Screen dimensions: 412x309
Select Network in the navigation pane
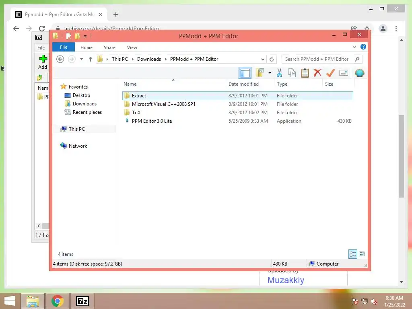[78, 146]
